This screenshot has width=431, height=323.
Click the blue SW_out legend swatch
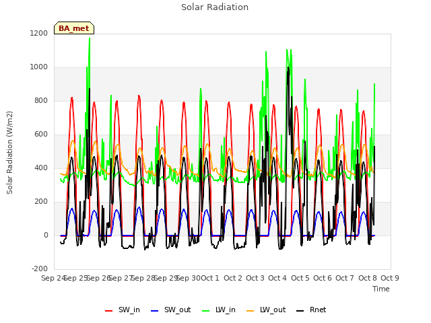coord(155,311)
